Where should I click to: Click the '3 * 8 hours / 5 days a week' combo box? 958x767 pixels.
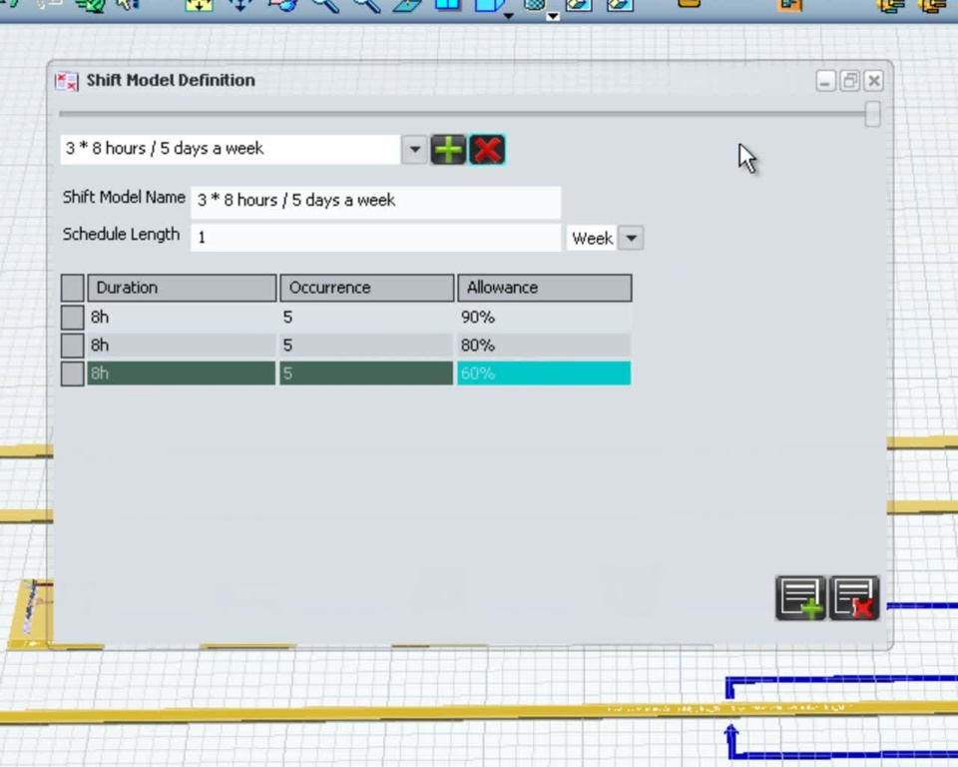pyautogui.click(x=231, y=149)
